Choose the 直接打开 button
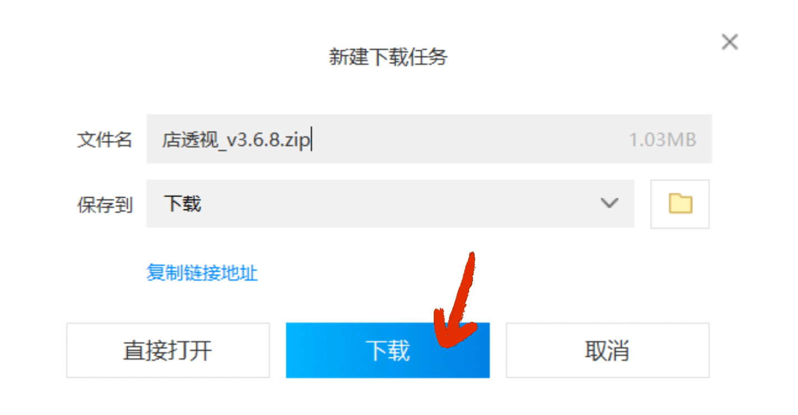798x415 pixels. (168, 350)
